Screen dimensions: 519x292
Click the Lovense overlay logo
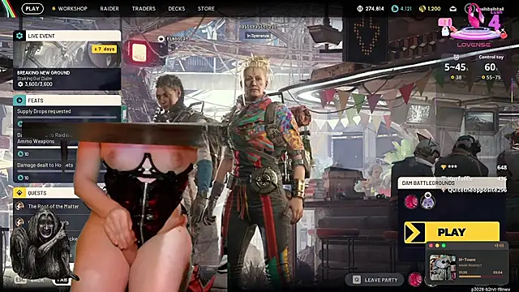click(x=474, y=45)
